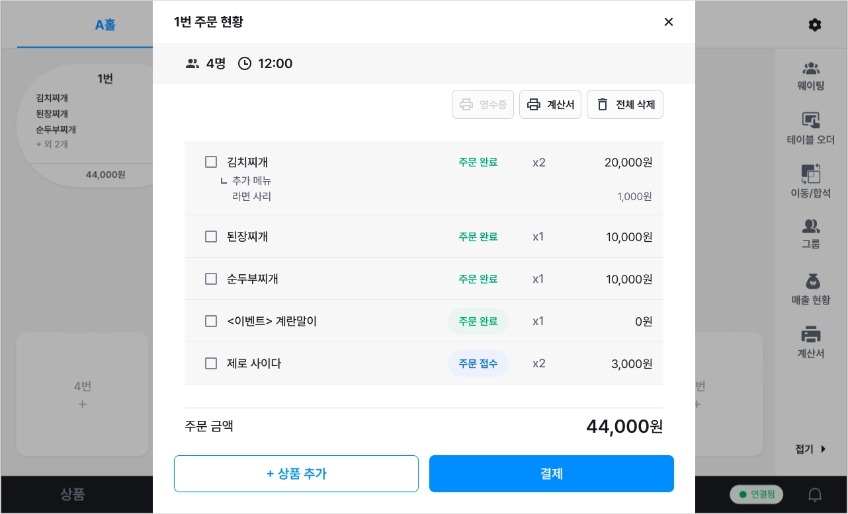848x514 pixels.
Task: Tick the 제로 사이다 checkbox
Action: (x=211, y=363)
